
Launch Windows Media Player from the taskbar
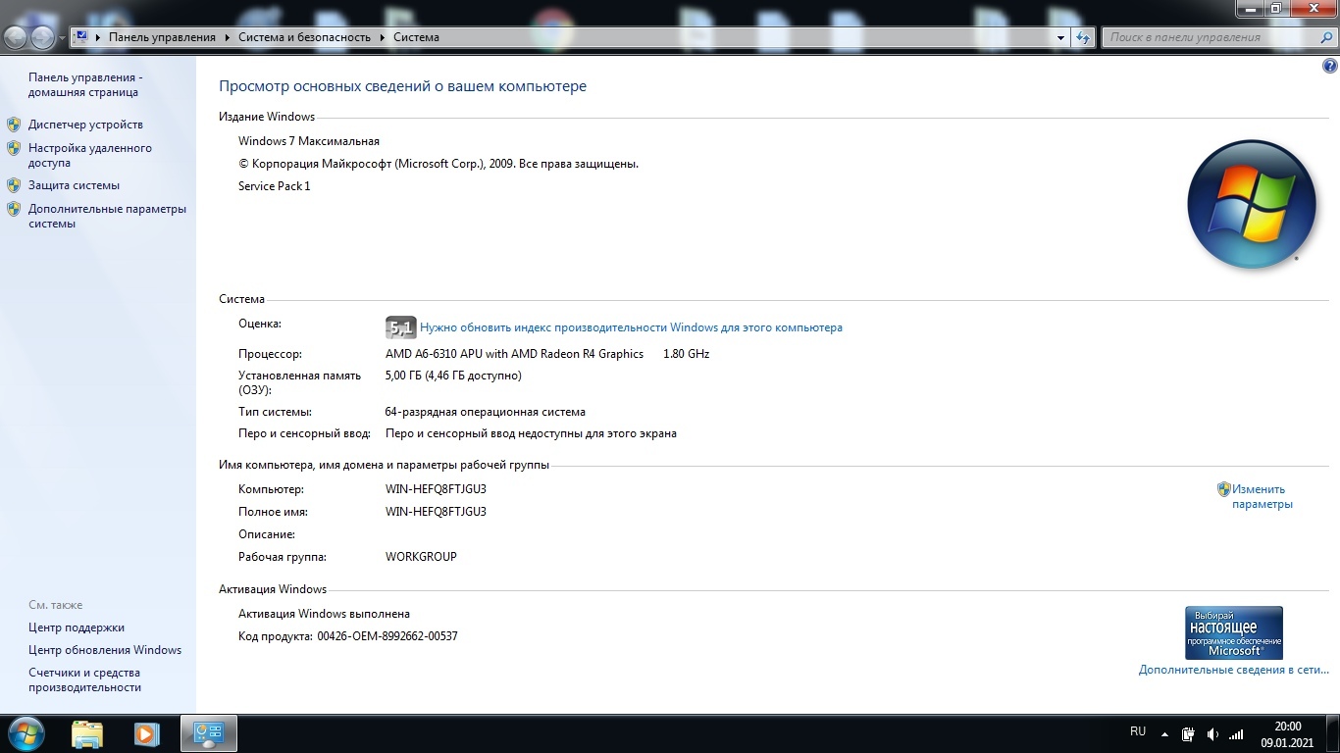[x=147, y=733]
